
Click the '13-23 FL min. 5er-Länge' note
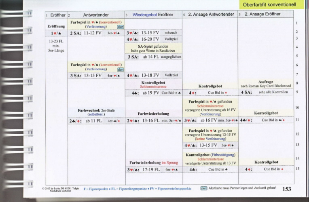(x=56, y=46)
